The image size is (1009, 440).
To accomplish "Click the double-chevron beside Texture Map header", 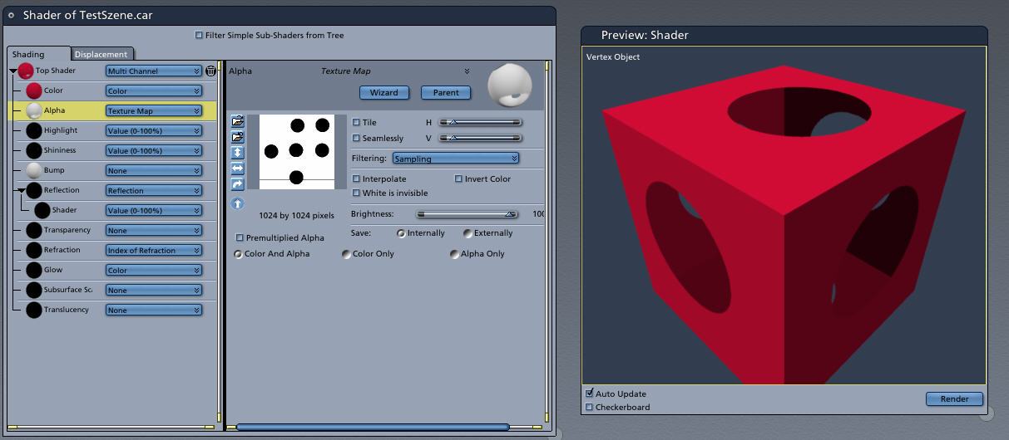I will (467, 71).
